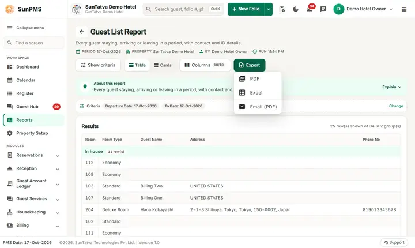Select guest Billing Two

coord(152,186)
